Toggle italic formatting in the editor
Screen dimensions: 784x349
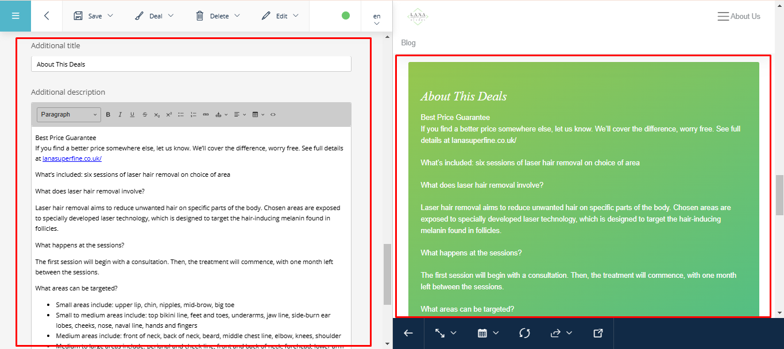pos(120,115)
